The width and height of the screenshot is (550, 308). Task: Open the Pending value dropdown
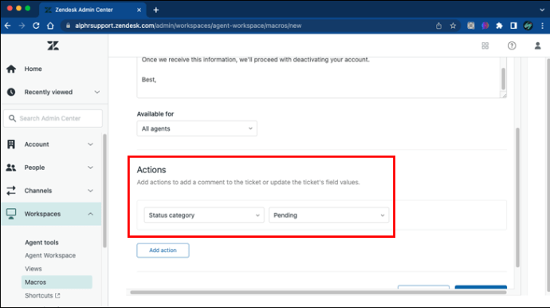pyautogui.click(x=328, y=215)
